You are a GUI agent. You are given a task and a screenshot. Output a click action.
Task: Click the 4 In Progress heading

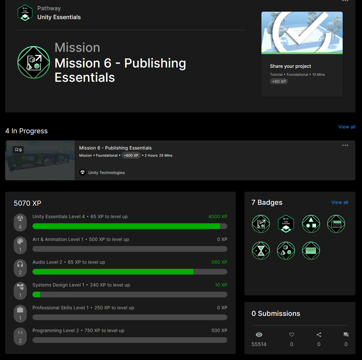pyautogui.click(x=26, y=131)
